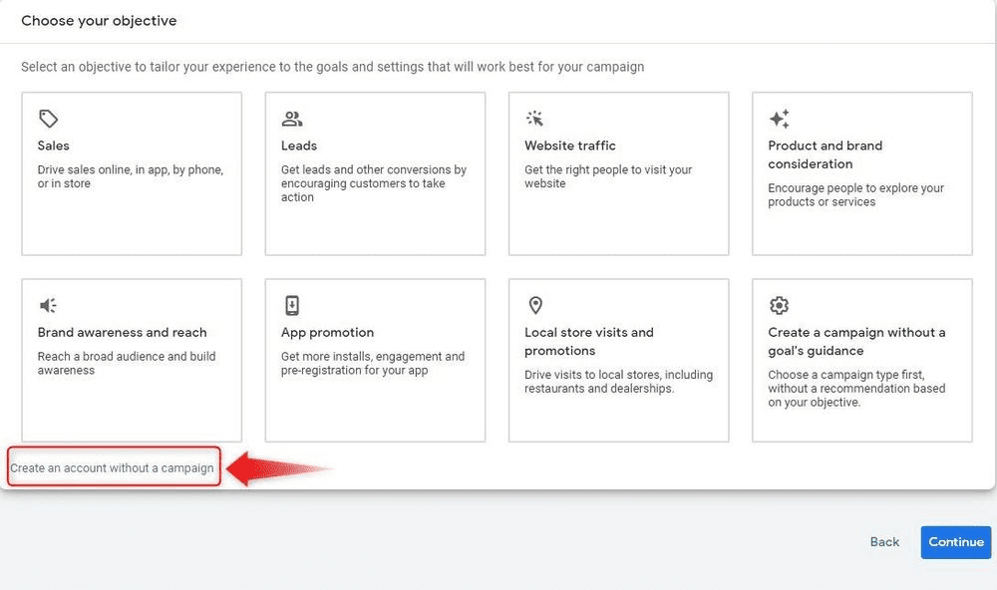Pick the Website traffic objective title
Image resolution: width=997 pixels, height=590 pixels.
(x=570, y=146)
